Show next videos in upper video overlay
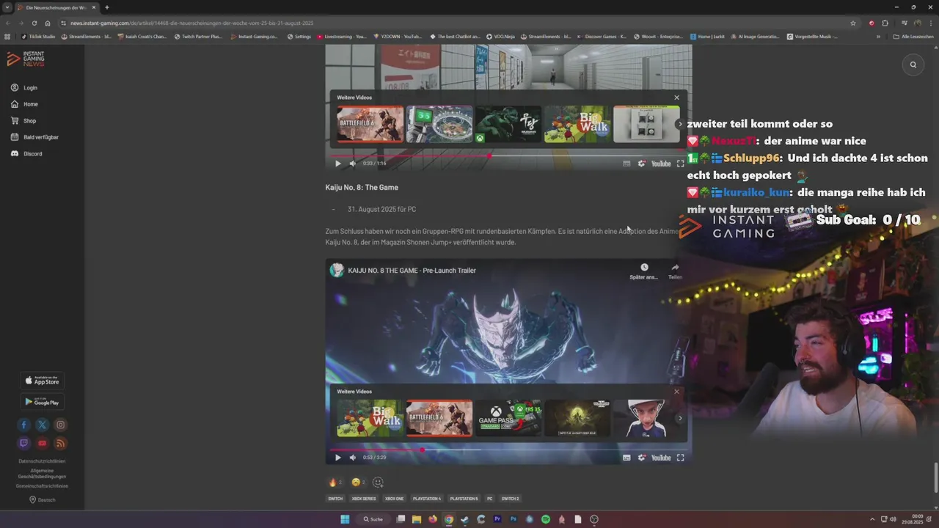The width and height of the screenshot is (939, 528). [x=679, y=124]
